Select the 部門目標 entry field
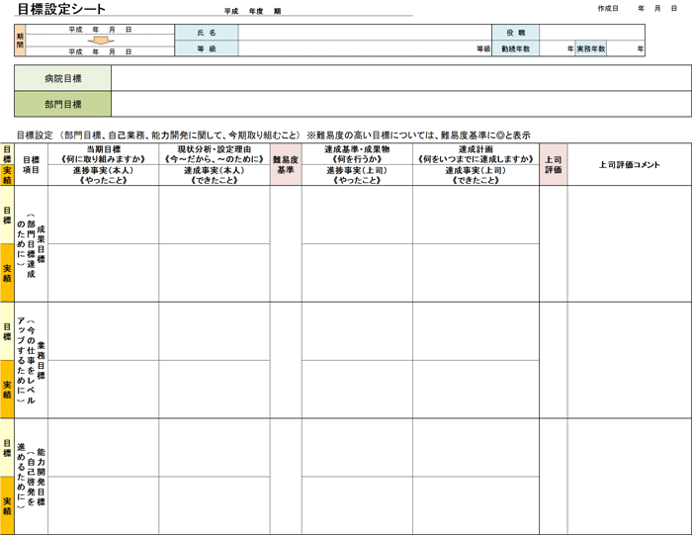Image resolution: width=692 pixels, height=535 pixels. (x=400, y=104)
